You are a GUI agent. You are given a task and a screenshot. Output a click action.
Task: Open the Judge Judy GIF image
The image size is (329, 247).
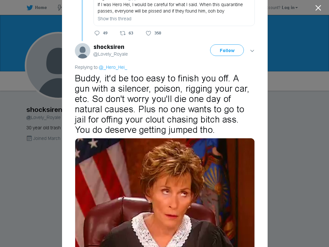(165, 192)
